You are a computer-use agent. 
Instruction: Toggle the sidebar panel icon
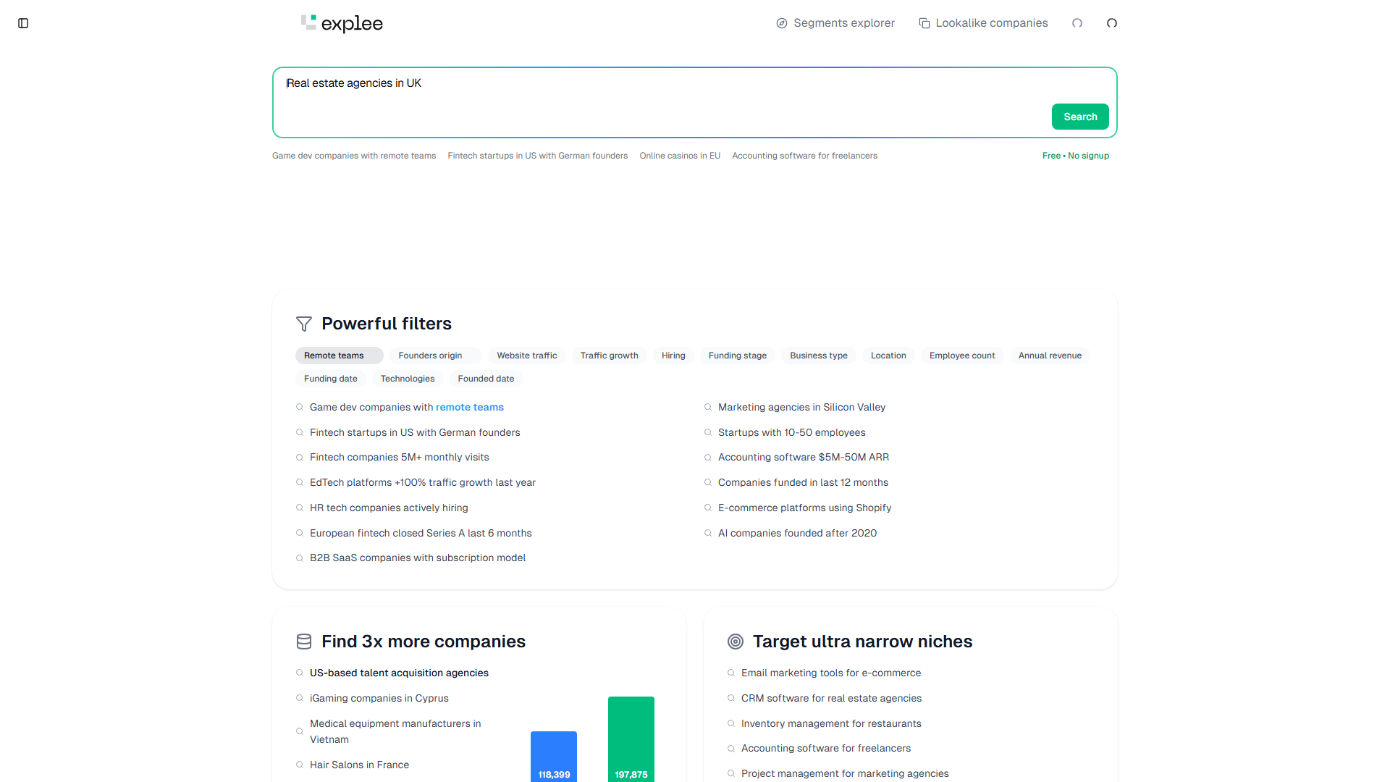pyautogui.click(x=23, y=23)
